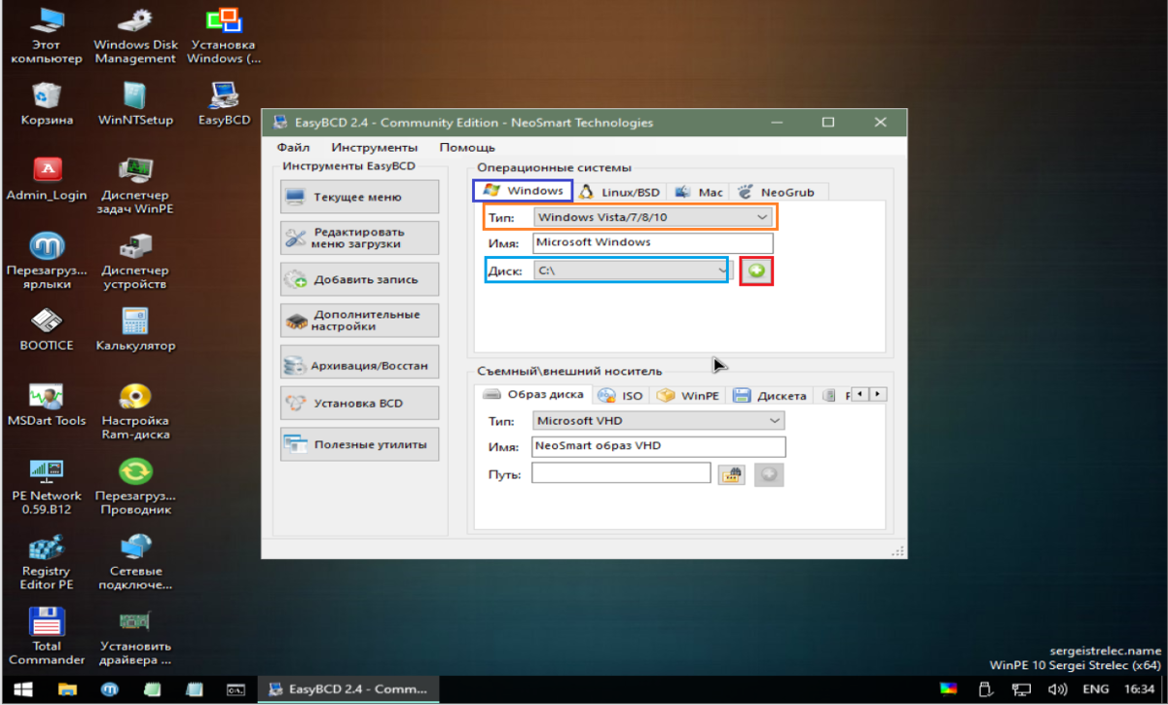Click green add entry button next to Диск
This screenshot has height=705, width=1168.
click(756, 271)
